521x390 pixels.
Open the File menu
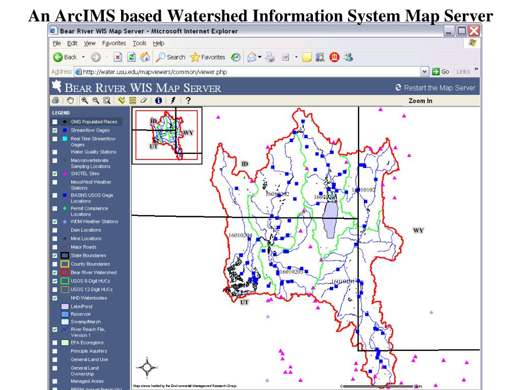57,43
